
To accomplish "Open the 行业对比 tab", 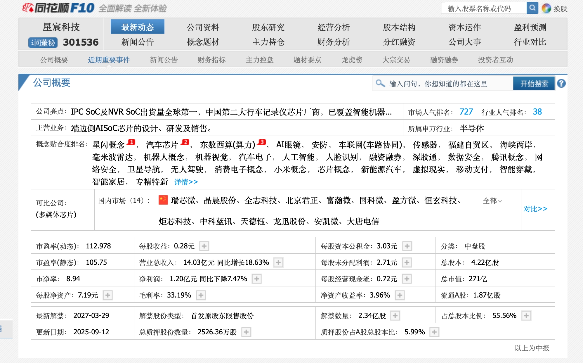I will [x=530, y=42].
